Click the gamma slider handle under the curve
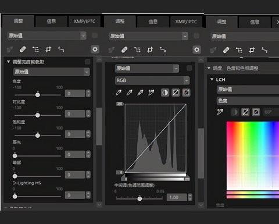This screenshot has height=224, width=279. [x=139, y=198]
